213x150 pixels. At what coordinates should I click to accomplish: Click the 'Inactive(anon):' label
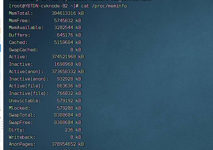coord(29,79)
